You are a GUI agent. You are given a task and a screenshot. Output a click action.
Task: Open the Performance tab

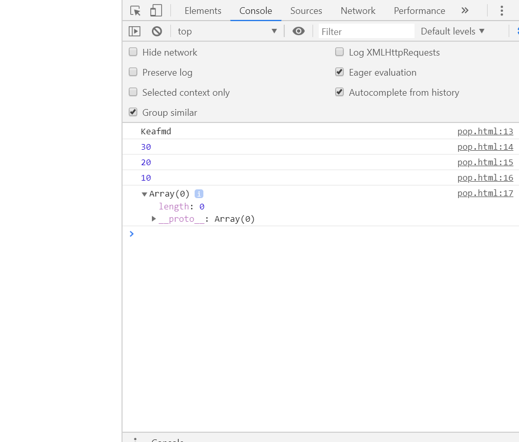click(419, 11)
